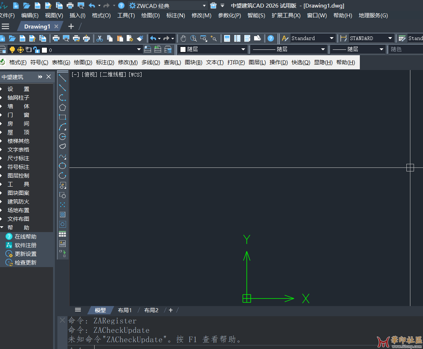
Task: Click the Paste clipboard icon
Action: click(x=120, y=38)
